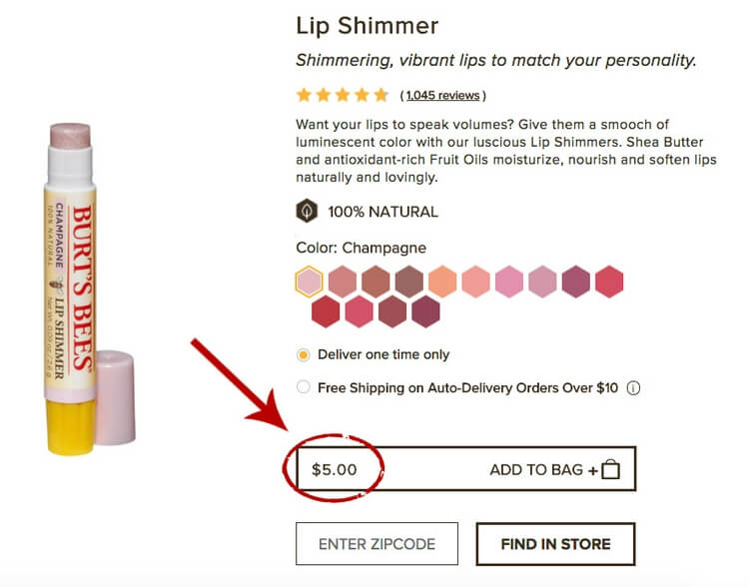Click the 100% Natural leaf hexagon icon

[x=307, y=211]
